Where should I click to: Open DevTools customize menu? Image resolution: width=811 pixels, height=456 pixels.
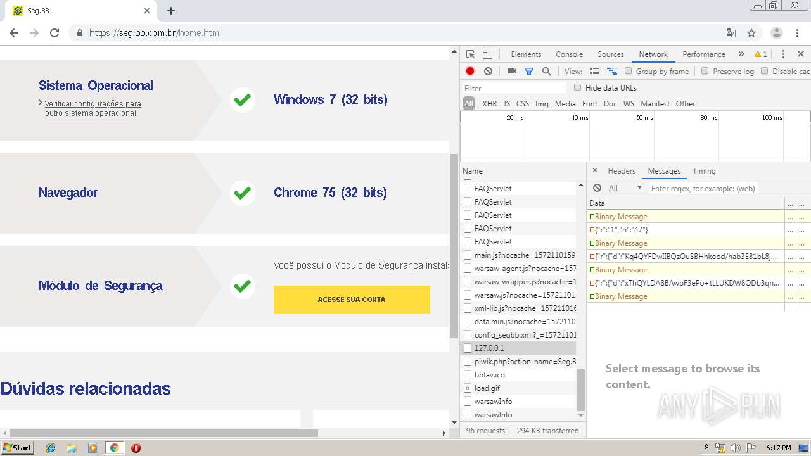(783, 54)
